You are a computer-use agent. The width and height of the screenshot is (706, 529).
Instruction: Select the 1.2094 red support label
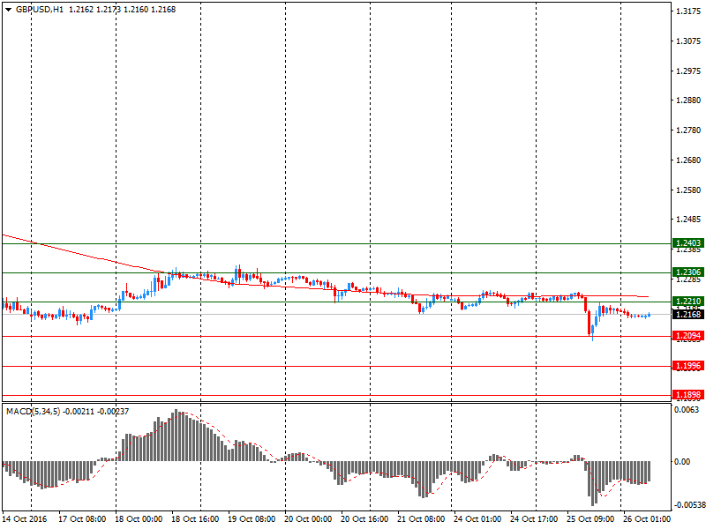coord(688,336)
